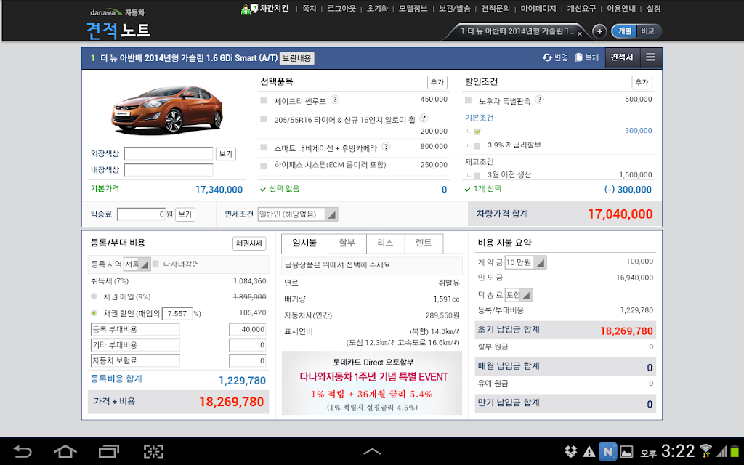Click 보기 next to 외장색상
Screen dimensions: 744x465
[x=226, y=154]
